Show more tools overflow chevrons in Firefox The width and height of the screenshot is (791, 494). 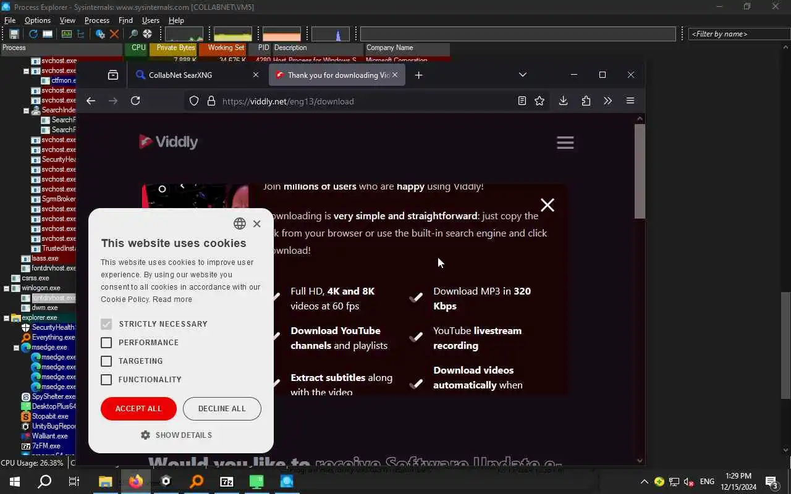click(607, 101)
